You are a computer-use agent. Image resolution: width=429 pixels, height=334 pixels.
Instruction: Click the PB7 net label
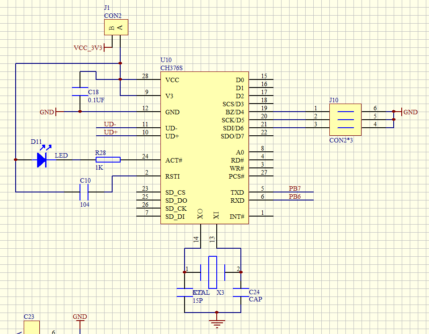coord(294,188)
